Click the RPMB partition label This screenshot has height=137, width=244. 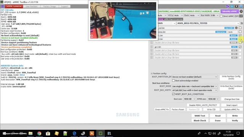pyautogui.click(x=234, y=43)
